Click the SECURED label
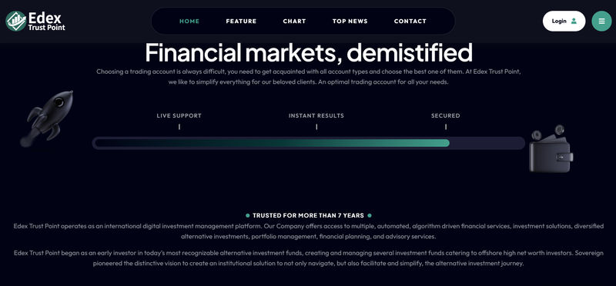The image size is (616, 286). 446,116
